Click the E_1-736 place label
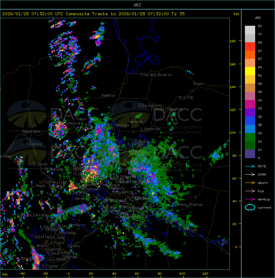The width and height of the screenshot is (275, 278). [186, 98]
